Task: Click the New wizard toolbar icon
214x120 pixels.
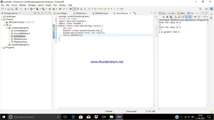Action: tap(3, 9)
